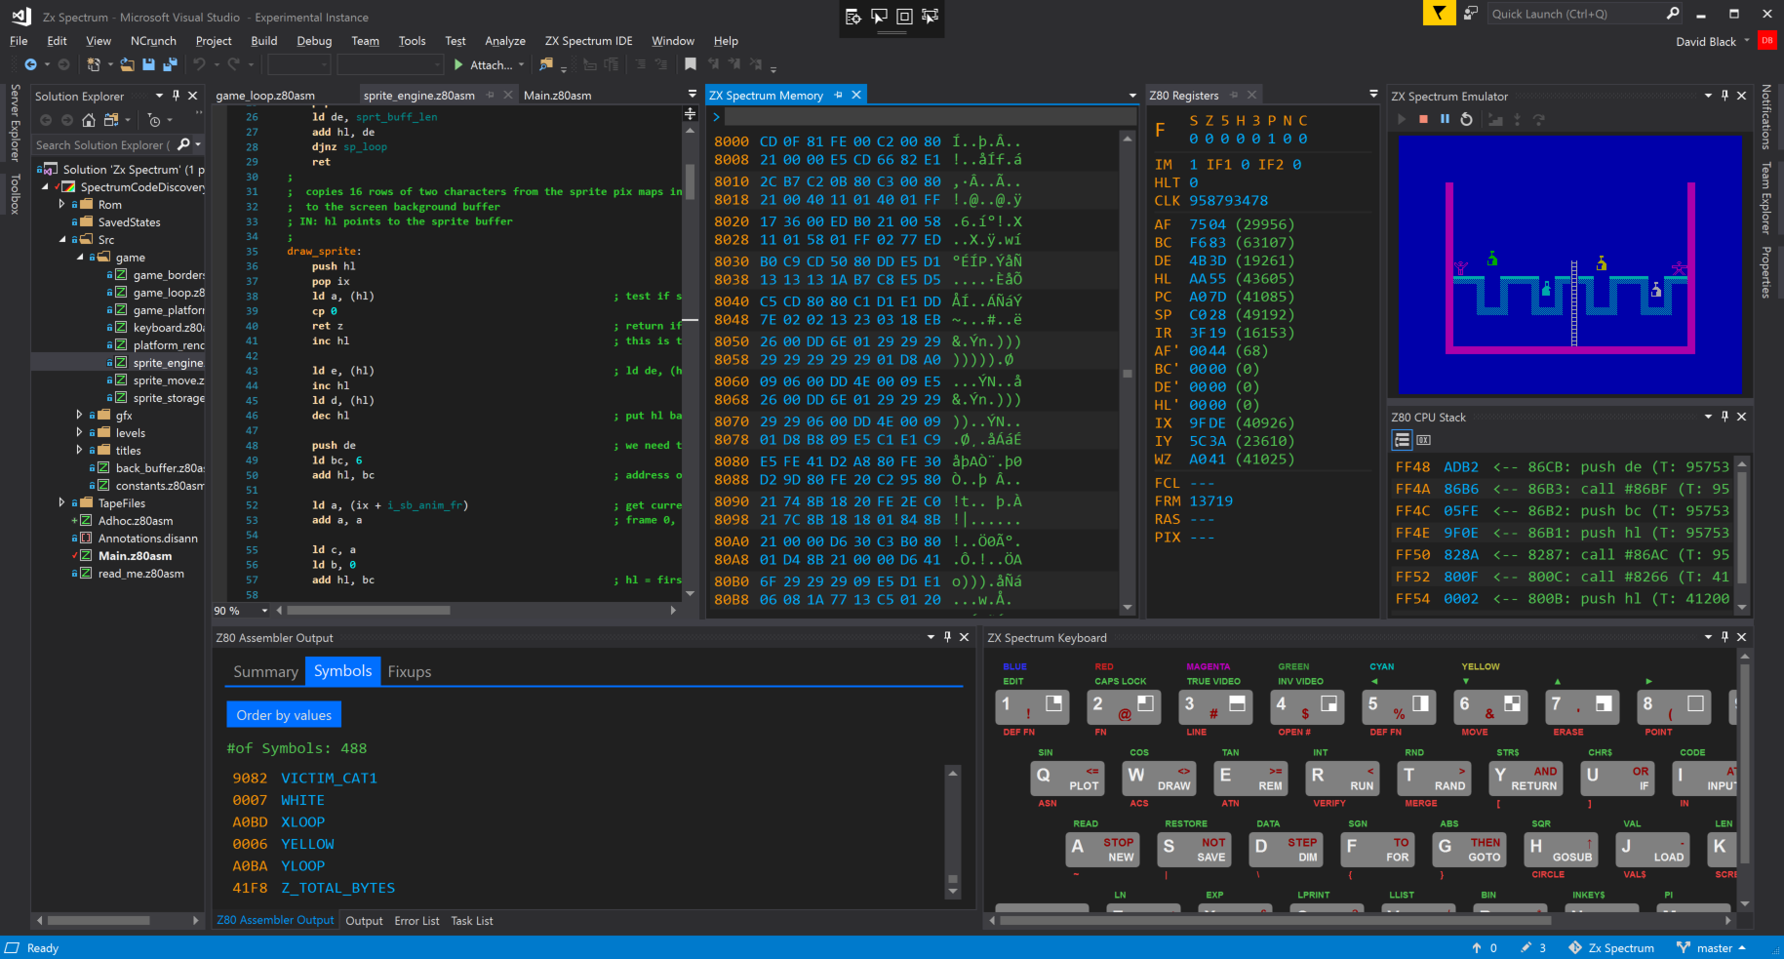Image resolution: width=1784 pixels, height=959 pixels.
Task: Reset the emulator with restart icon
Action: tap(1466, 119)
